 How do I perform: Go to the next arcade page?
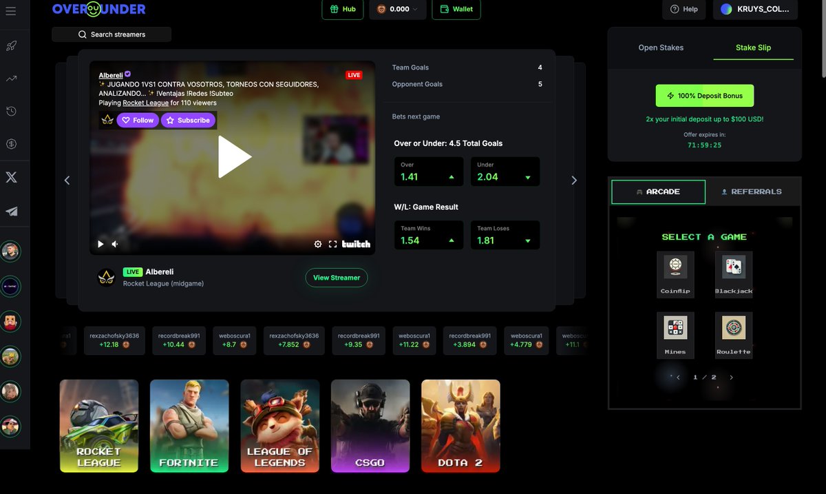pyautogui.click(x=731, y=378)
